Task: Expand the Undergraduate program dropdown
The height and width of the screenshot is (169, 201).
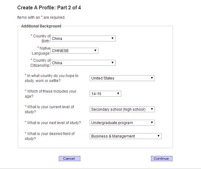Action: click(122, 123)
